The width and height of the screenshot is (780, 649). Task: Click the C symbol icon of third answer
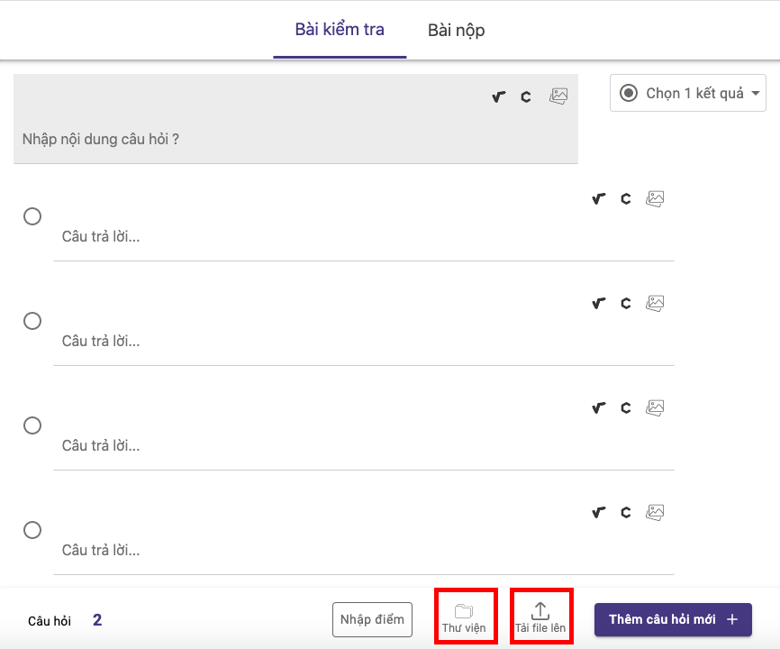point(625,408)
